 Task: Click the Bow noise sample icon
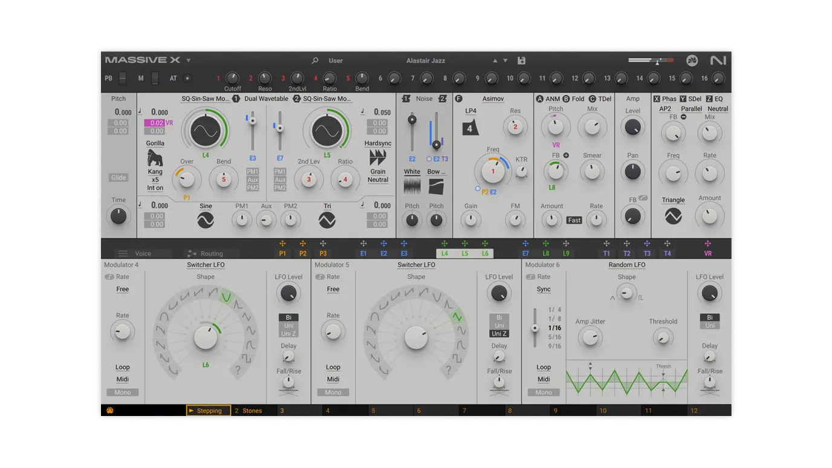point(435,186)
